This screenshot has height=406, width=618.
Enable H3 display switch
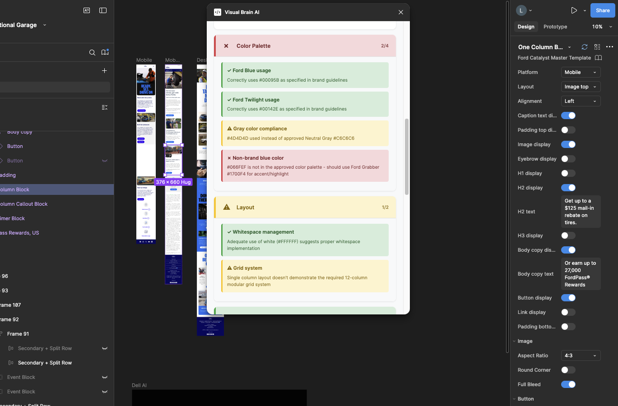click(568, 235)
